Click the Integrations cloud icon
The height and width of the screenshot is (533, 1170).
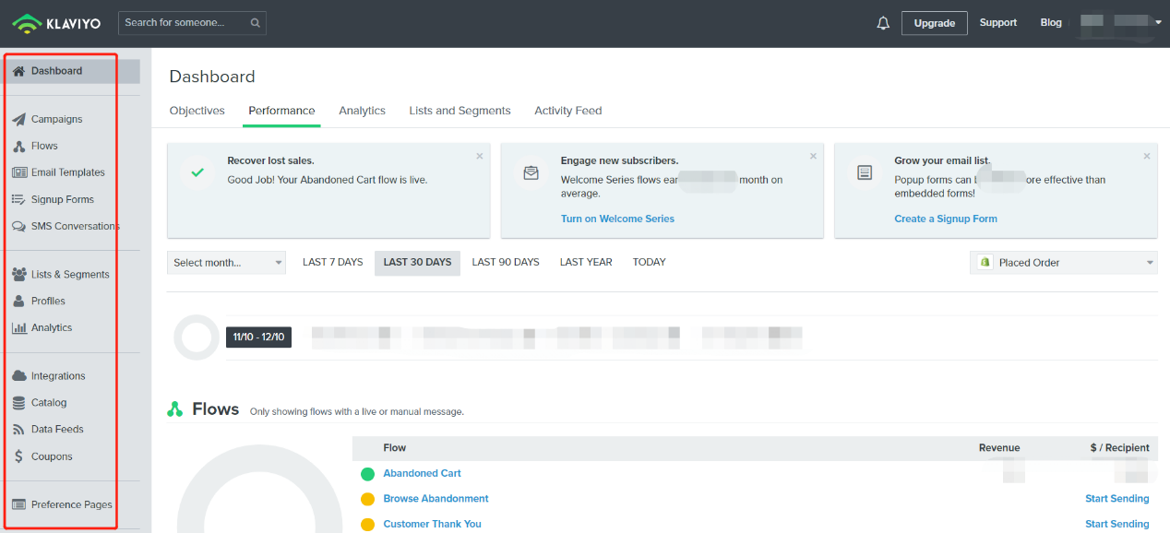tap(18, 376)
